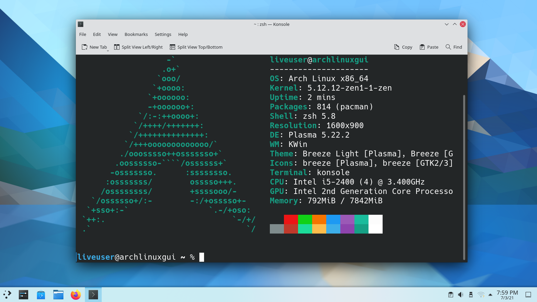Click the 'liveuser@archlinuxgui' neofetch header text

point(319,60)
